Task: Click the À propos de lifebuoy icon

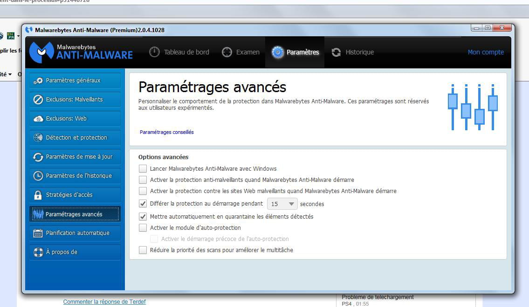Action: pos(38,252)
